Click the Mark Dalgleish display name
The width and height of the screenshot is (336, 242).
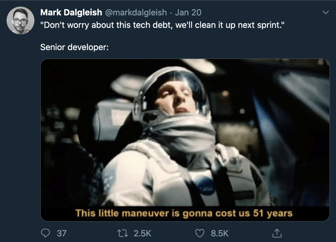coord(71,13)
